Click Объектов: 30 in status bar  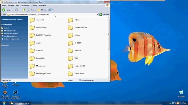6,80
